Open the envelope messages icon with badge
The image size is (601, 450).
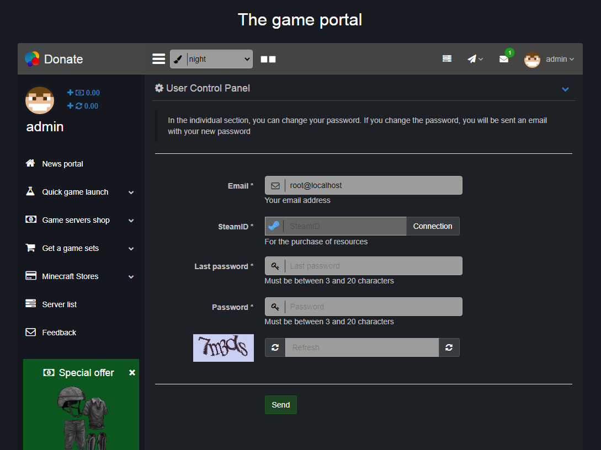click(x=504, y=58)
